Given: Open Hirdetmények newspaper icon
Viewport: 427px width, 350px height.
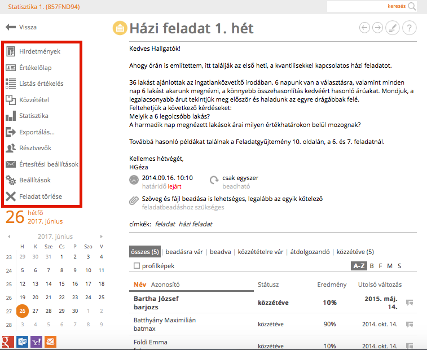Looking at the screenshot, I should pos(11,51).
